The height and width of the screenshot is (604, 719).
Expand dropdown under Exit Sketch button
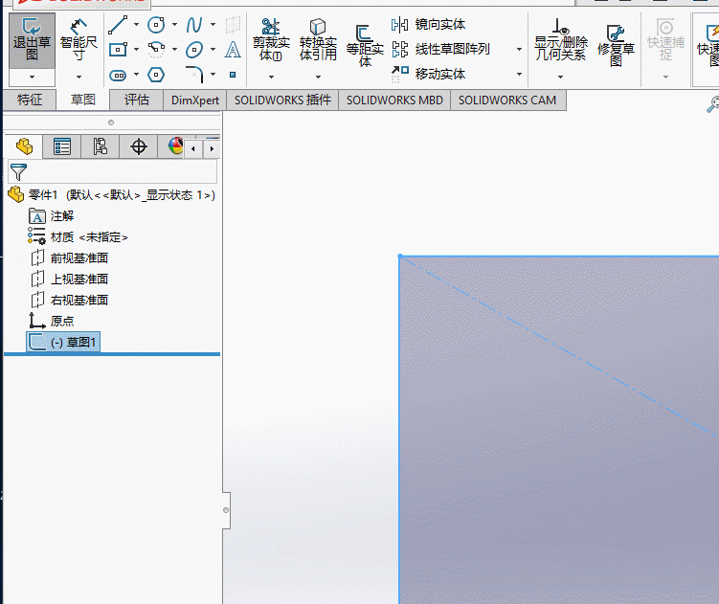pyautogui.click(x=32, y=77)
